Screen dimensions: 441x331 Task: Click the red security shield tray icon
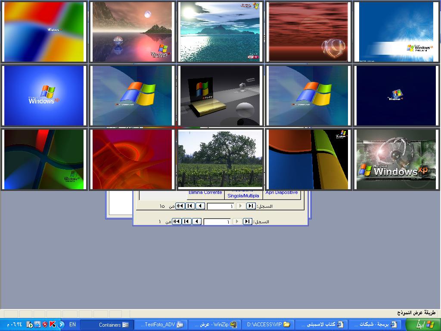[x=45, y=325]
